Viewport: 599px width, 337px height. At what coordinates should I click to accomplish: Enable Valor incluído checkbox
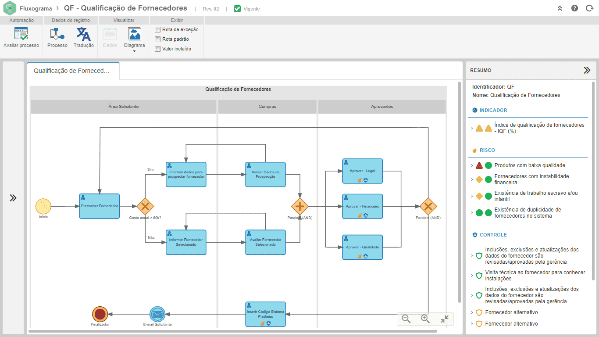(x=158, y=49)
